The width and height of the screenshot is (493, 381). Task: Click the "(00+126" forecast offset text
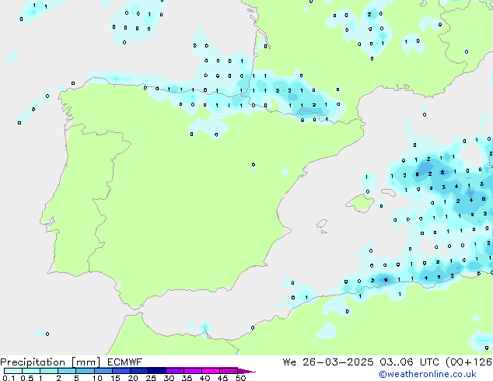(469, 362)
